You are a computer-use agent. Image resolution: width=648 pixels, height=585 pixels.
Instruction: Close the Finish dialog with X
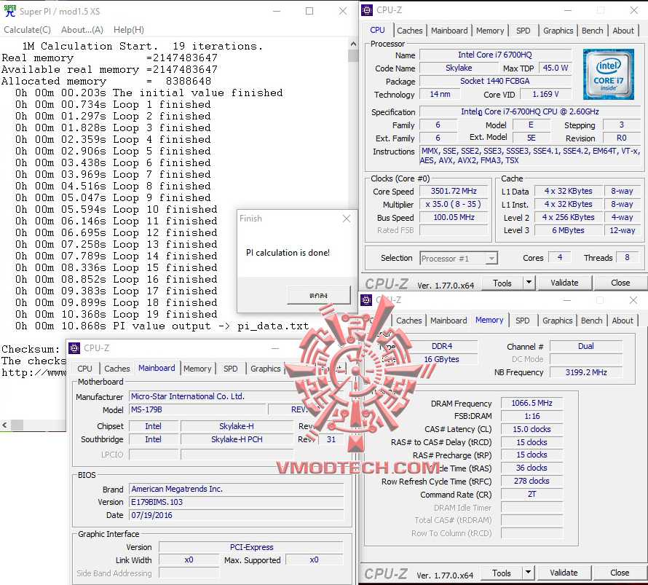click(x=347, y=219)
